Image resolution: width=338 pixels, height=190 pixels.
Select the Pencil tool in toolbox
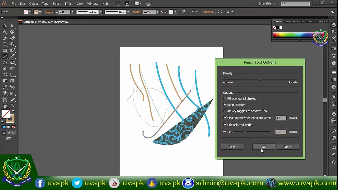click(x=5, y=56)
